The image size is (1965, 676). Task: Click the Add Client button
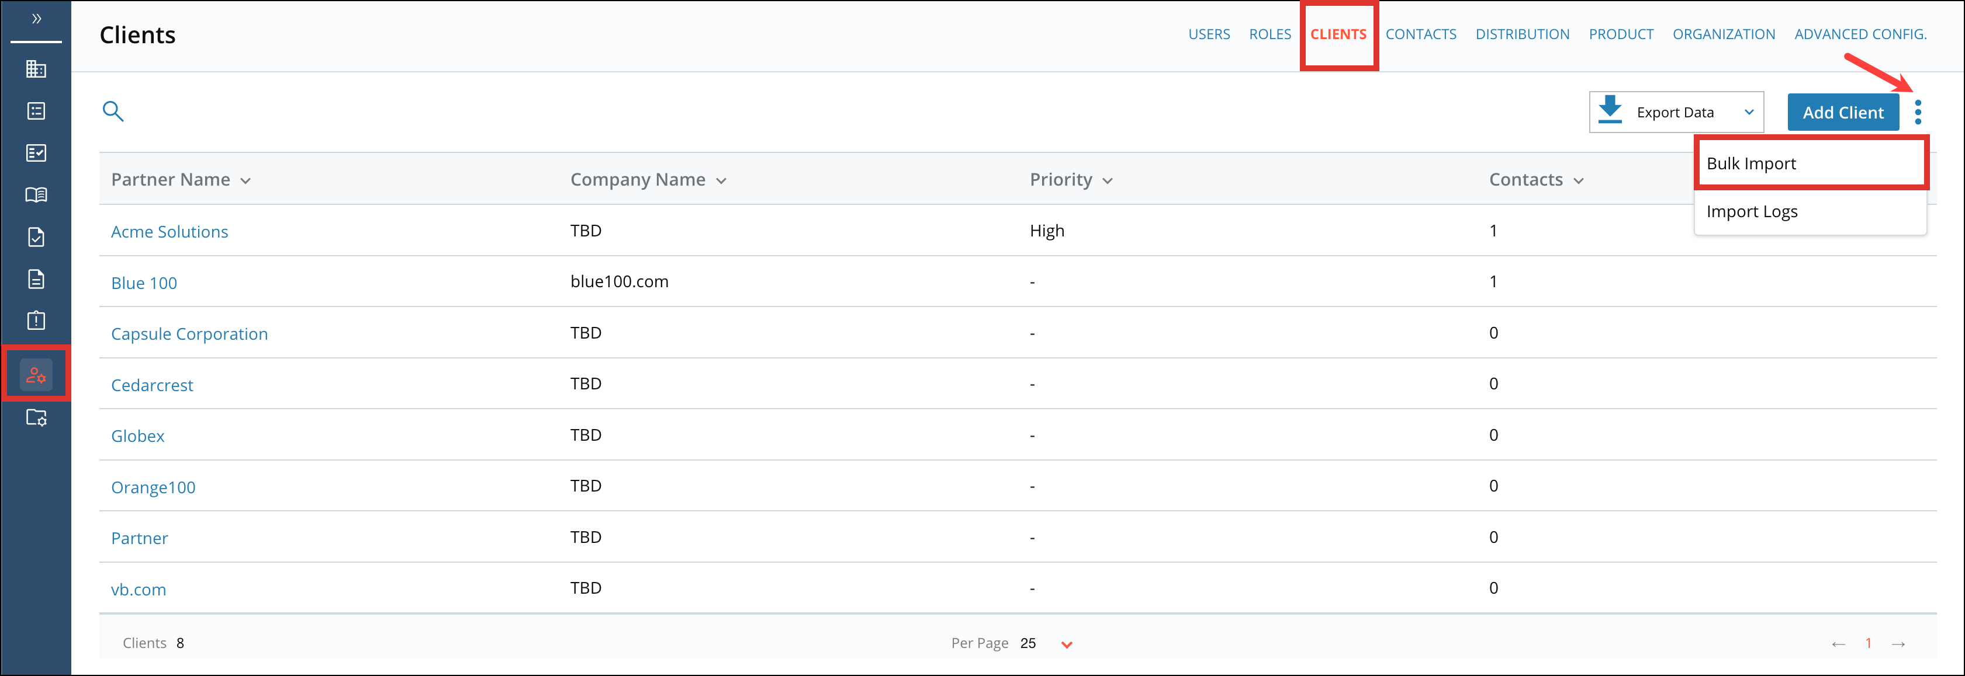[x=1843, y=112]
